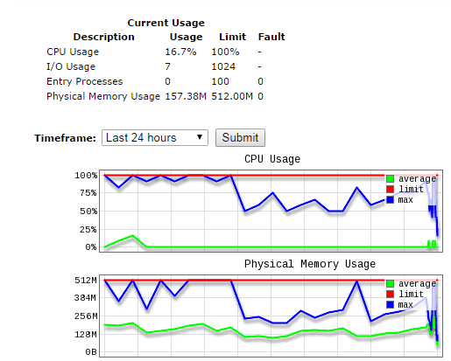Click the 'I/O Usage' row label
The width and height of the screenshot is (451, 361).
71,66
